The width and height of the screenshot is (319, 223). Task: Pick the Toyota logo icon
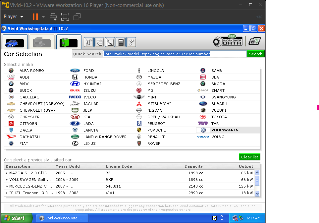pos(203,117)
